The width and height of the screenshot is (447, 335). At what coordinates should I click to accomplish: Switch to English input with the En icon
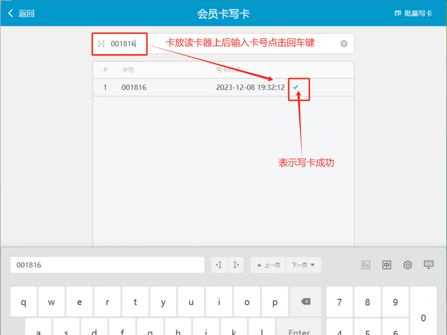click(366, 265)
